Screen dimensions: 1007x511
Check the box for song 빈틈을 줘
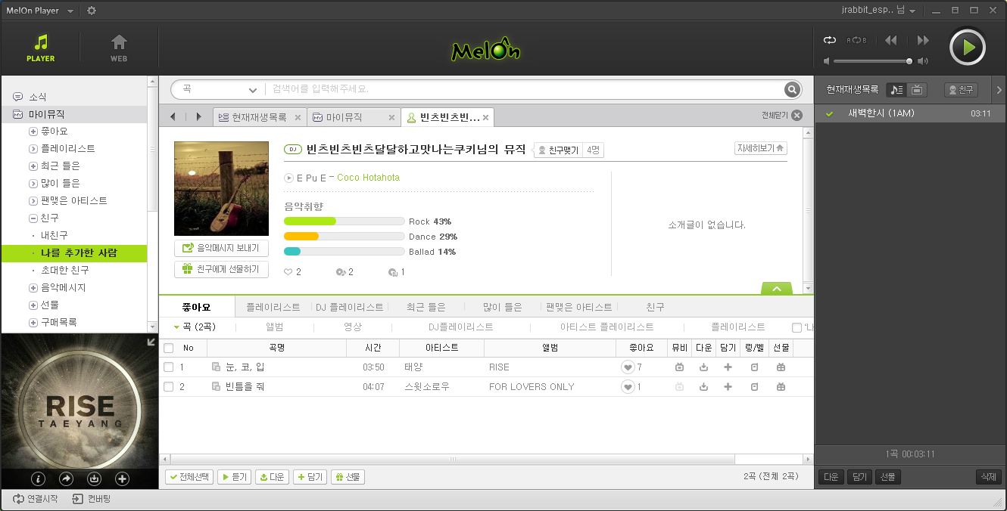tap(169, 387)
